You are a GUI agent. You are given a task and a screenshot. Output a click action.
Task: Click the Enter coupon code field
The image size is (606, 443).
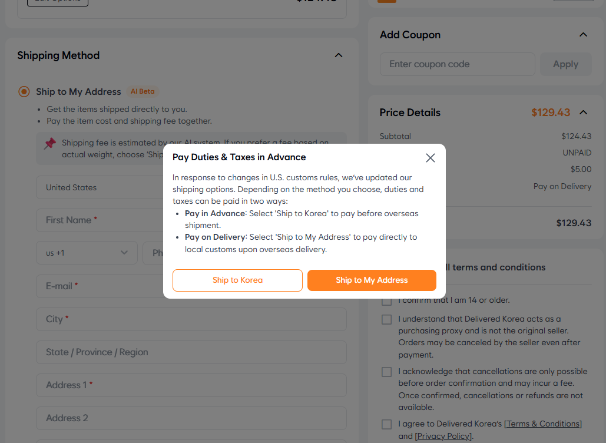[457, 64]
